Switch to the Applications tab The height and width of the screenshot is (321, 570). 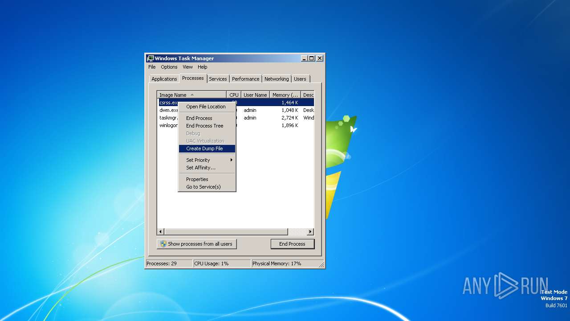[164, 79]
